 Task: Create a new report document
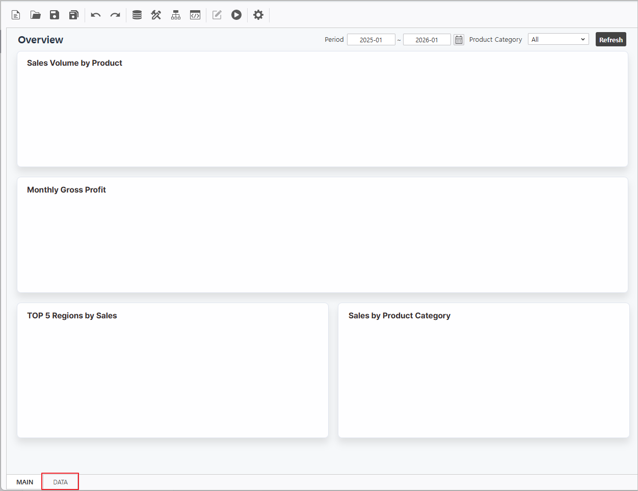[x=16, y=15]
